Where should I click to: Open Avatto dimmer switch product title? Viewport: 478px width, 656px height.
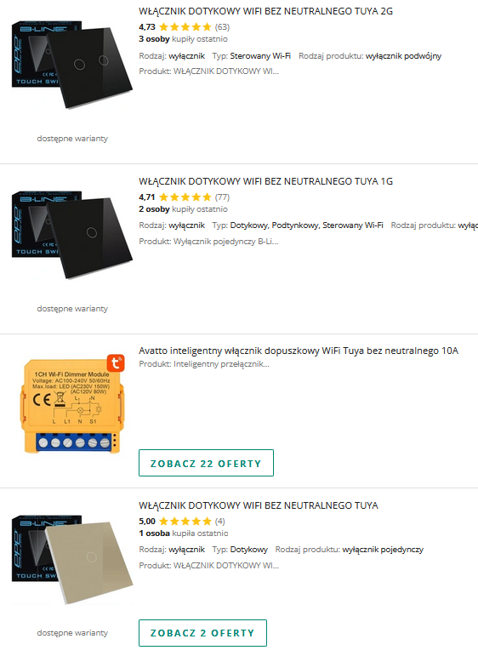(299, 351)
